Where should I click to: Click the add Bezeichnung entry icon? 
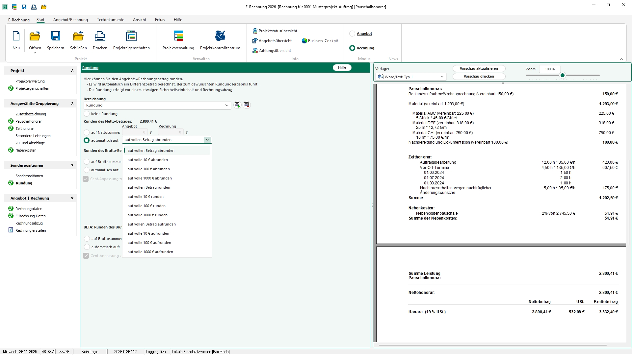point(237,105)
